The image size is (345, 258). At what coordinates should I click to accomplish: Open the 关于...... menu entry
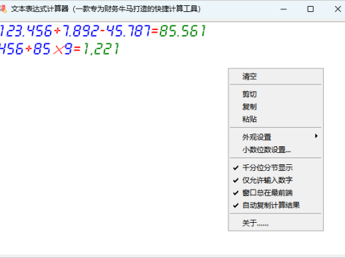pyautogui.click(x=276, y=223)
